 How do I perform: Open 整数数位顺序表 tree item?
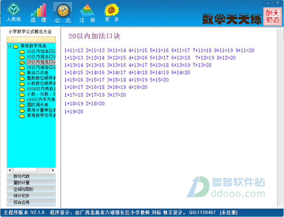pyautogui.click(x=41, y=78)
